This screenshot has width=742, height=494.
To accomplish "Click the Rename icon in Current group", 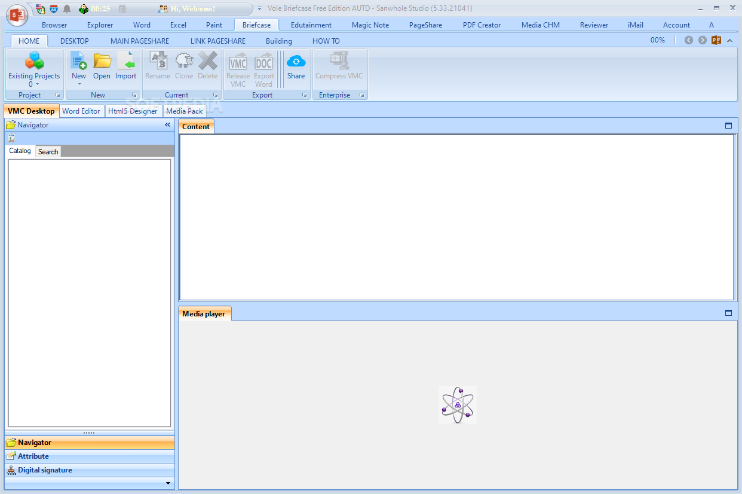I will click(158, 60).
